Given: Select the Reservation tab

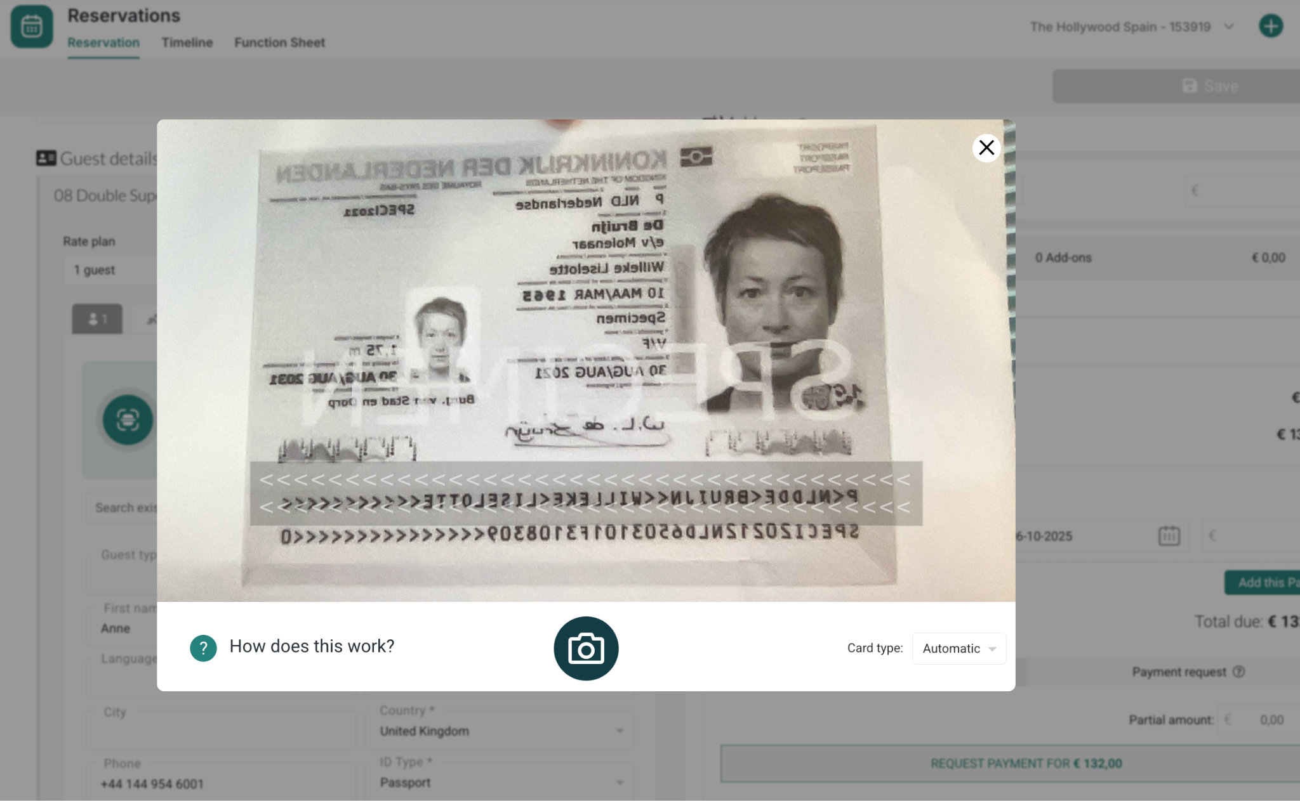Looking at the screenshot, I should 103,42.
